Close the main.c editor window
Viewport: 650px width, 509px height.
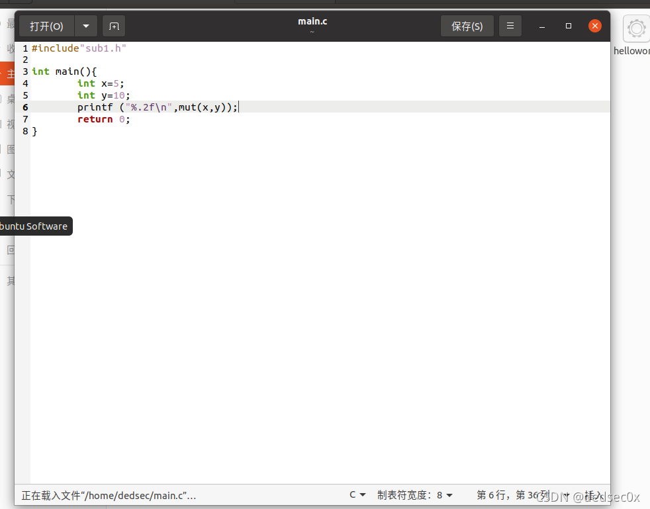595,26
